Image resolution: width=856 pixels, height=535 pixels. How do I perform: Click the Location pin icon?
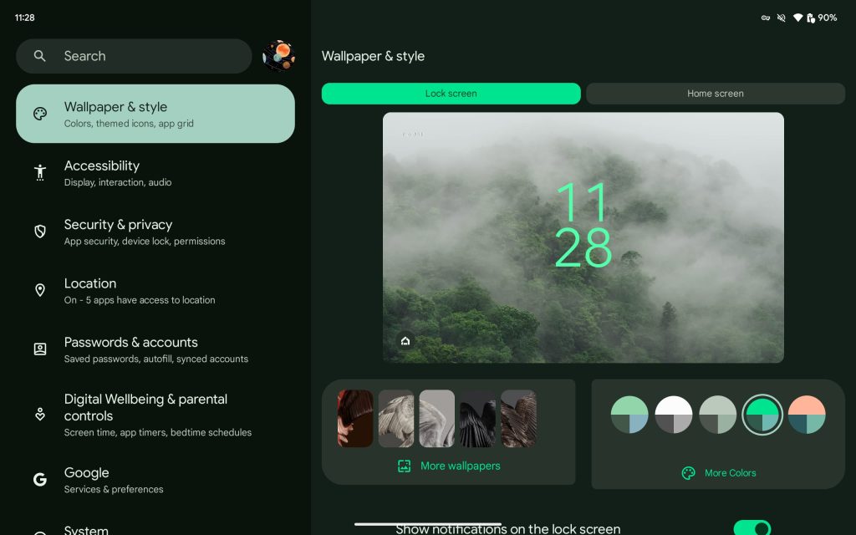click(40, 291)
